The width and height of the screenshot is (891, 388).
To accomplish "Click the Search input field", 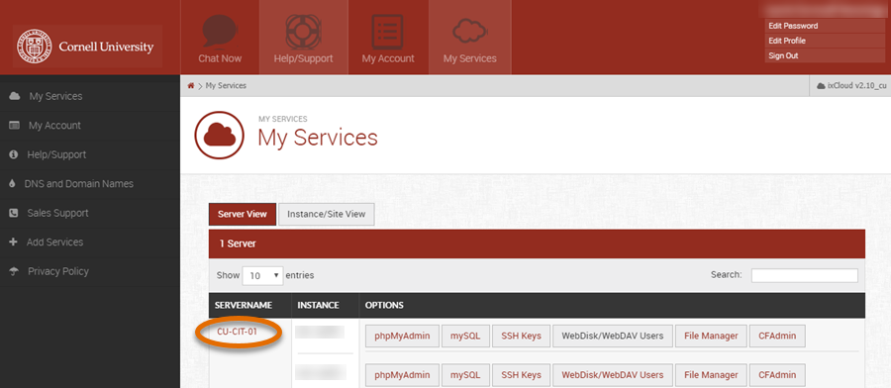I will pos(805,275).
